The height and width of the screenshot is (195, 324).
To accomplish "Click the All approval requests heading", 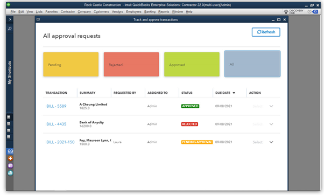I will pos(72,36).
